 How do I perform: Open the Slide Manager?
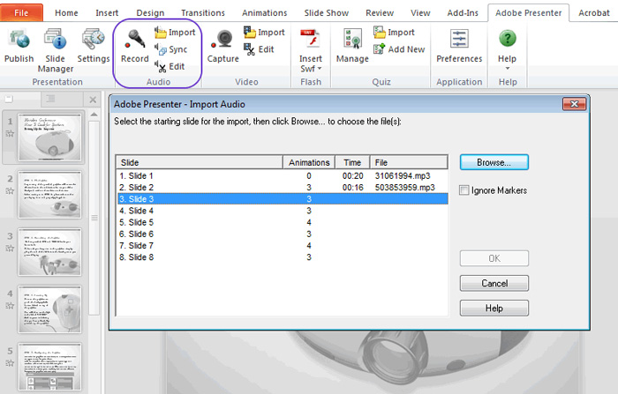pos(55,50)
